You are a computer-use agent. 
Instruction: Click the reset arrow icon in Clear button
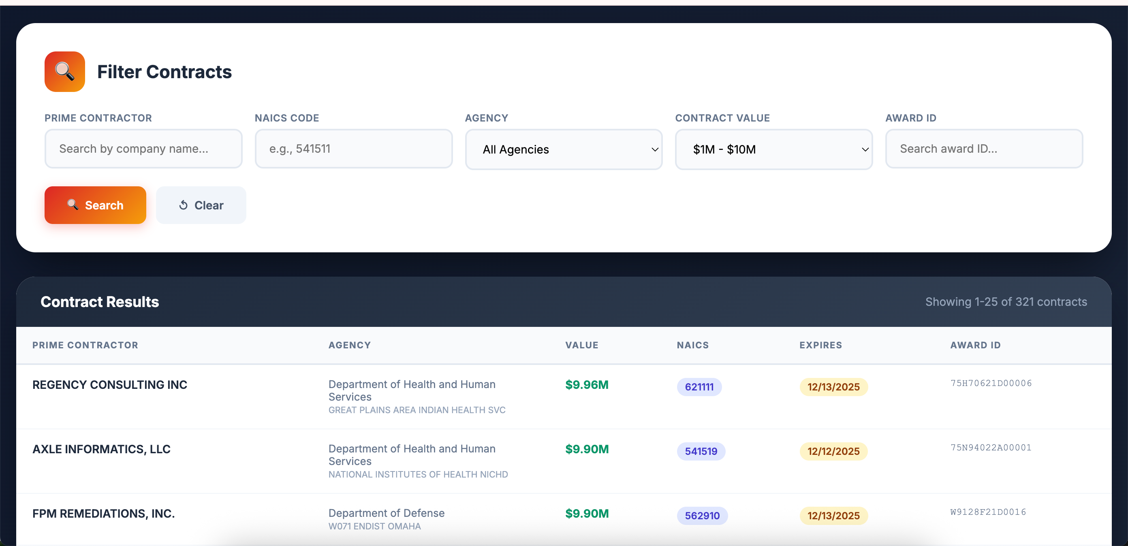(x=184, y=205)
